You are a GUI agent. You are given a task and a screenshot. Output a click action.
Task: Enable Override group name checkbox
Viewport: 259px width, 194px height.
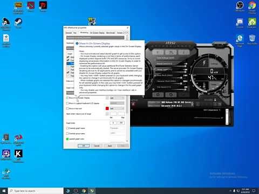click(x=67, y=134)
